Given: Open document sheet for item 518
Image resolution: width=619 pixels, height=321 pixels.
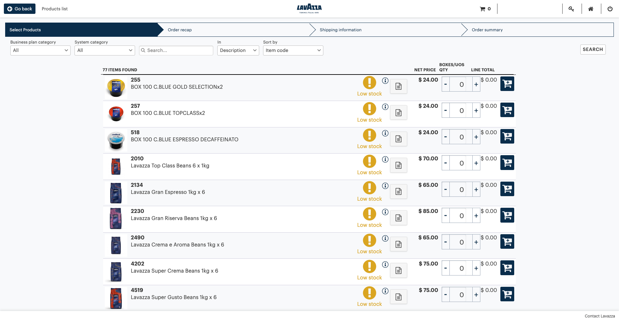Looking at the screenshot, I should pos(398,139).
